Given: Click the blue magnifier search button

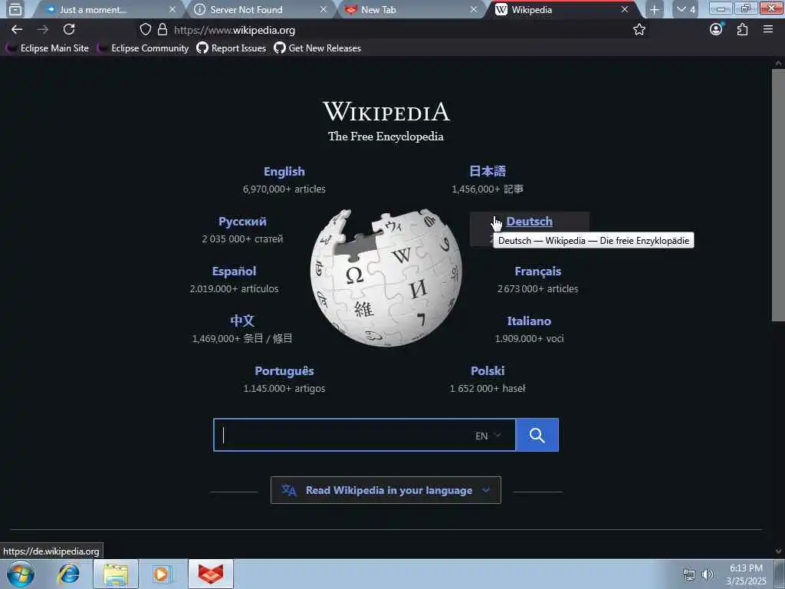Looking at the screenshot, I should click(x=537, y=435).
